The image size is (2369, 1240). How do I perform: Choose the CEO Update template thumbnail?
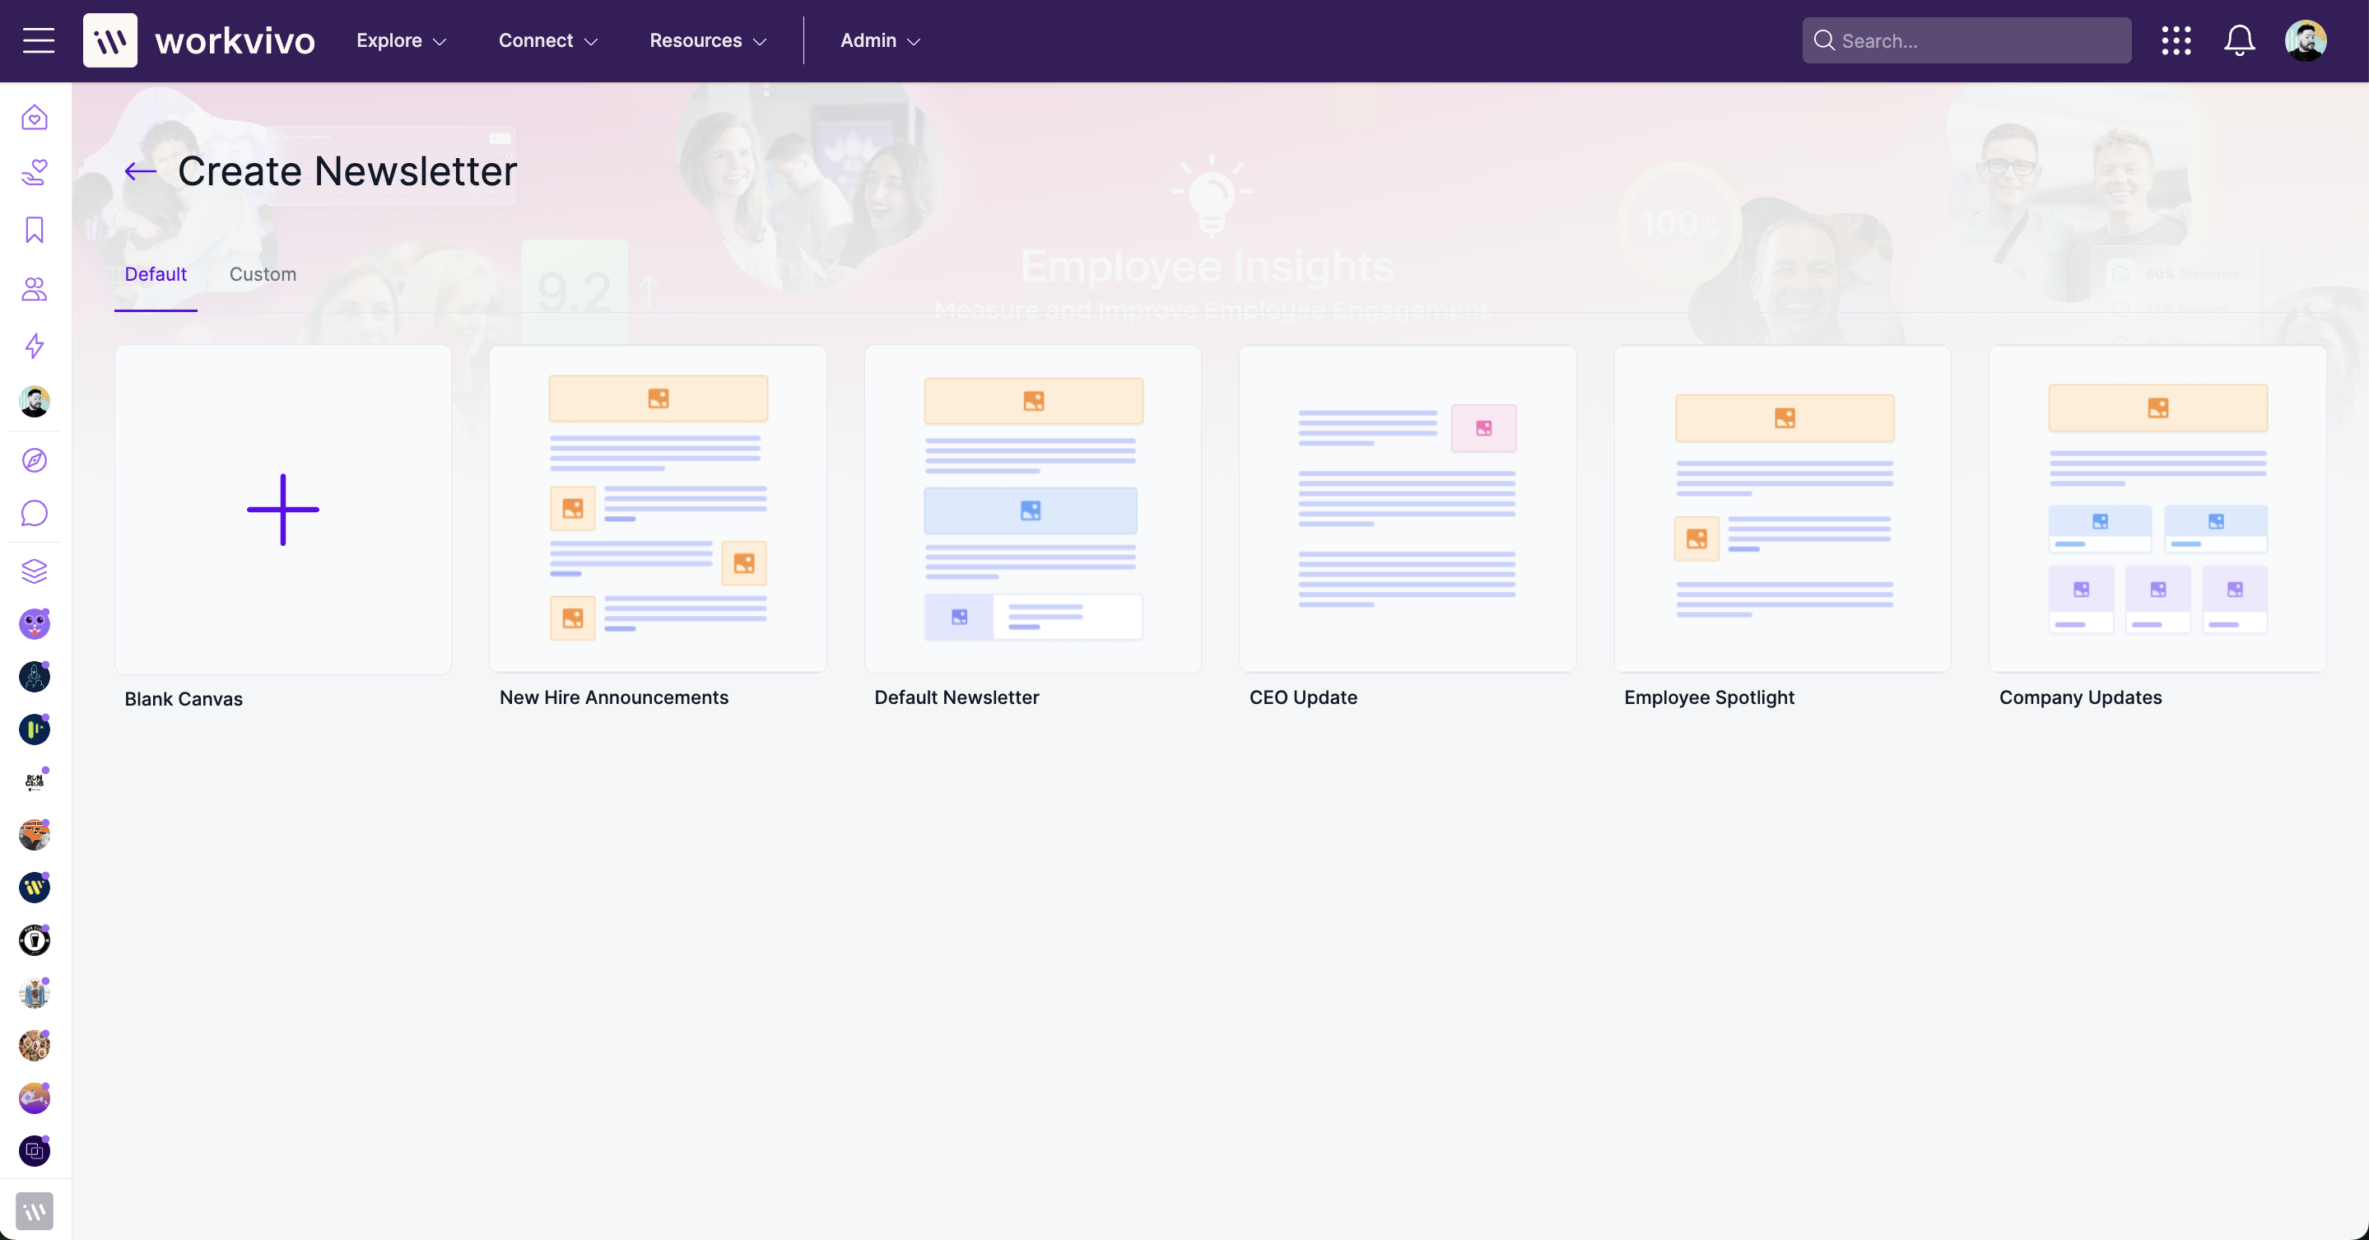1407,509
